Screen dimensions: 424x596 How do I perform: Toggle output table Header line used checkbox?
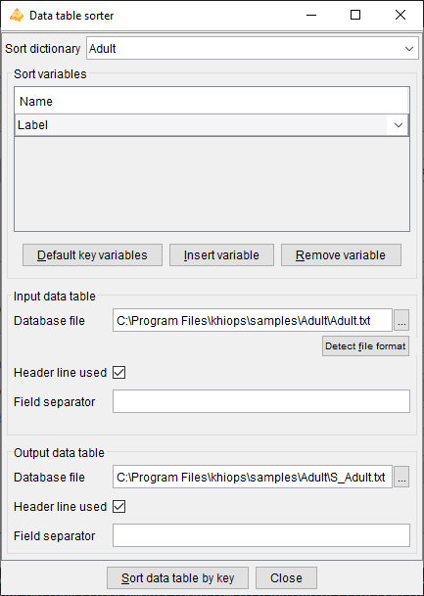click(119, 507)
